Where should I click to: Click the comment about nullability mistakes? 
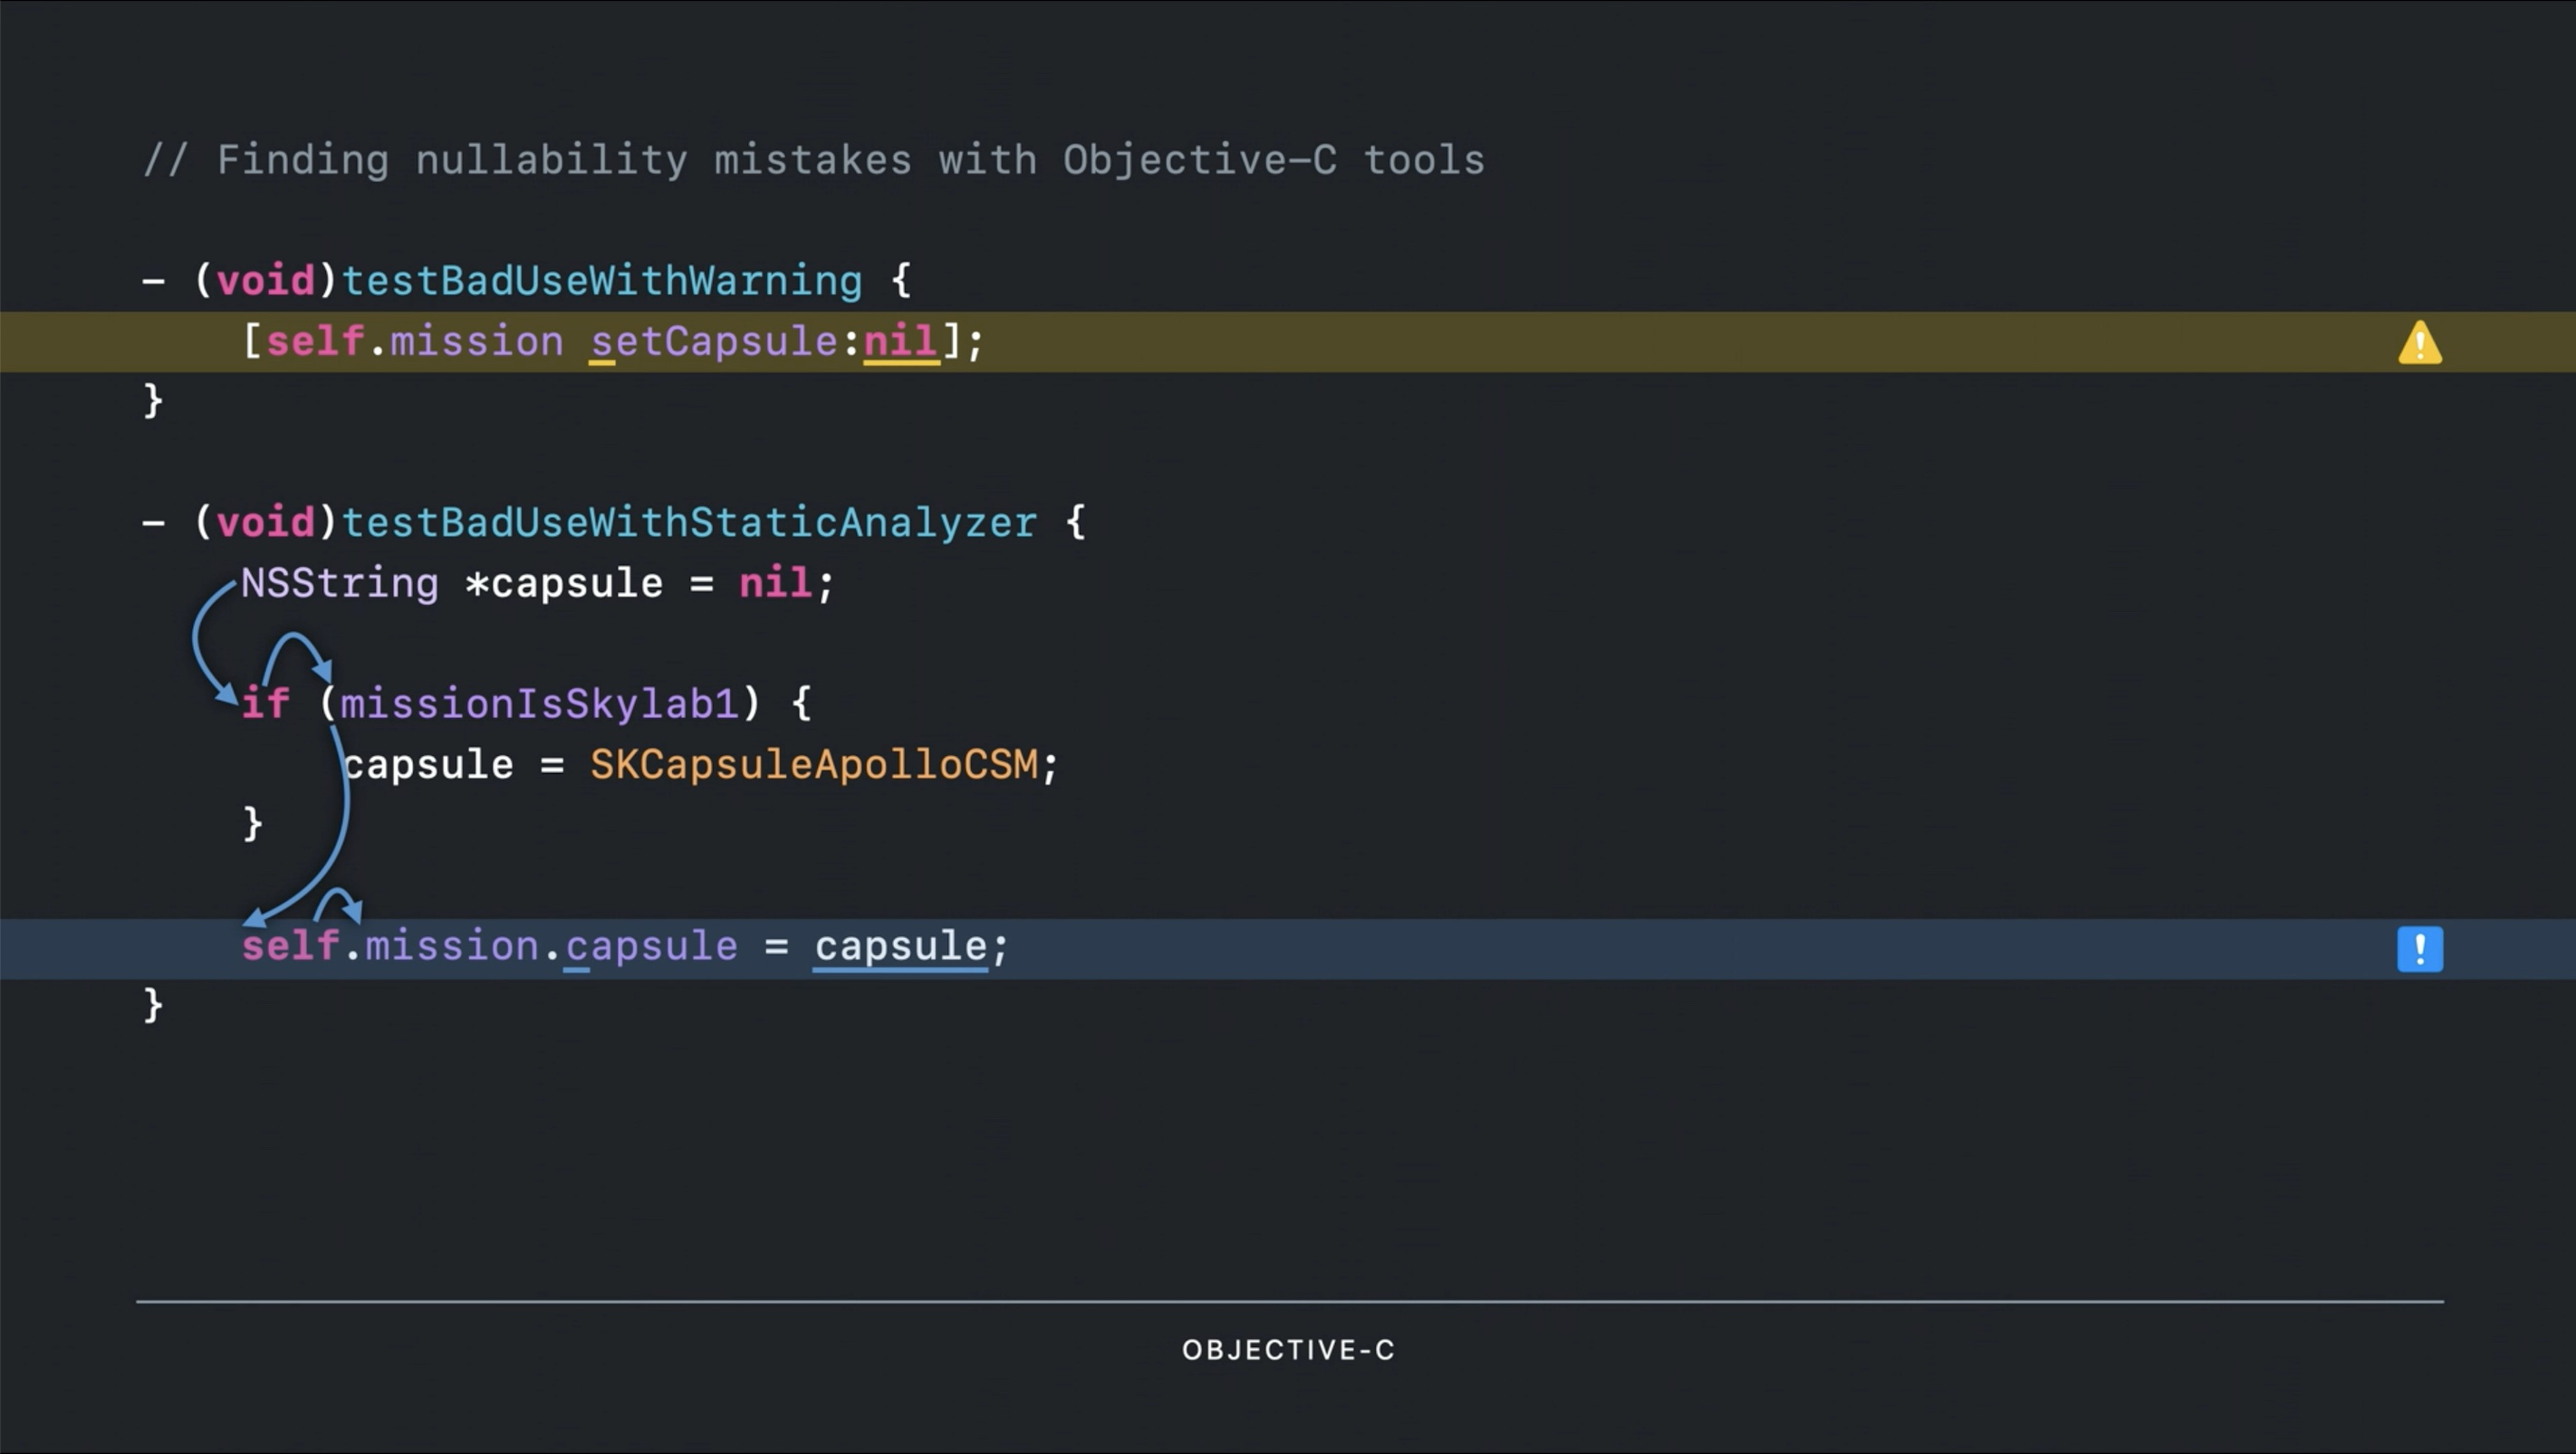(813, 160)
